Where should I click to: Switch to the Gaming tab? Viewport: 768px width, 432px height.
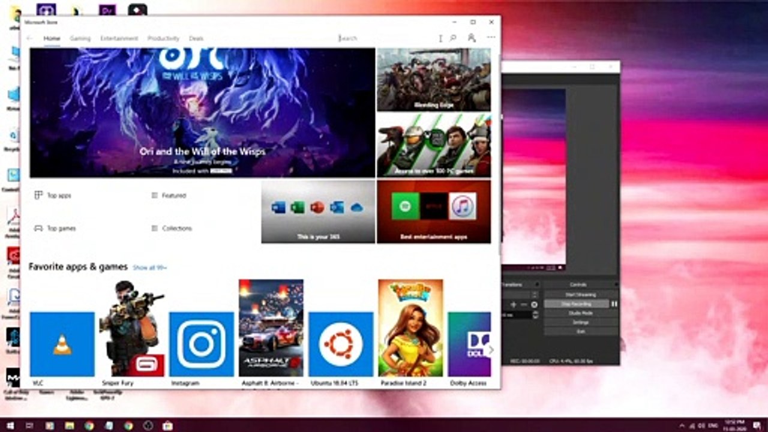click(x=80, y=38)
